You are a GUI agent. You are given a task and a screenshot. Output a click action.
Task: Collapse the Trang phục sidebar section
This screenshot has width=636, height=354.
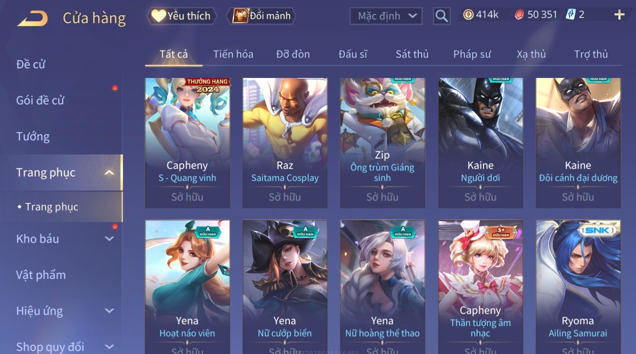(109, 173)
